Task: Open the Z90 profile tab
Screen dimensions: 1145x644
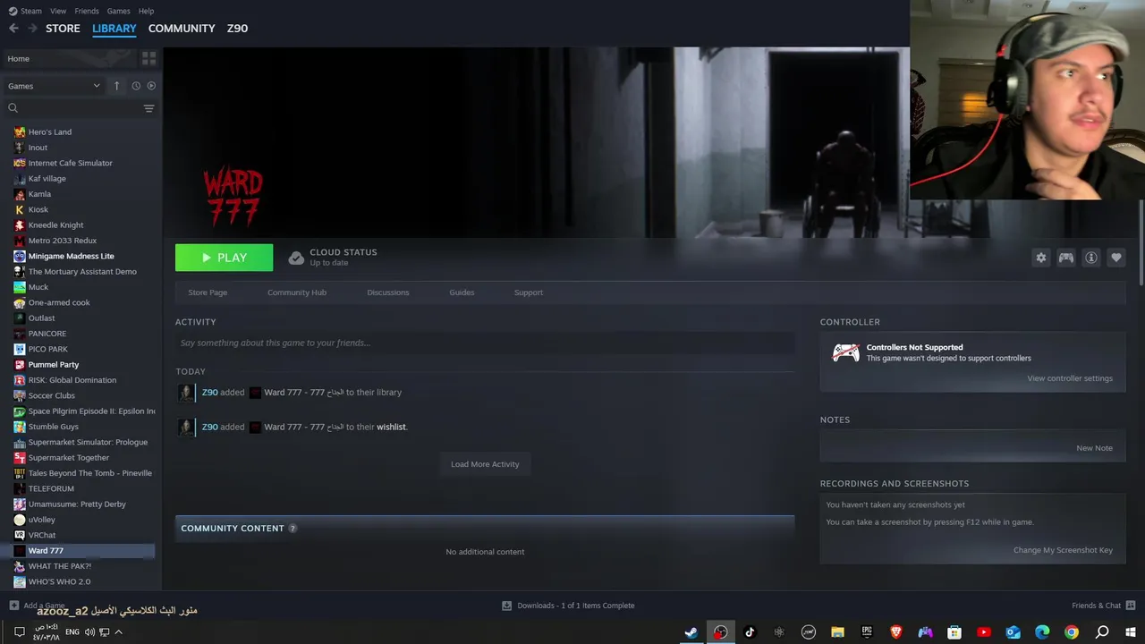Action: coord(237,29)
